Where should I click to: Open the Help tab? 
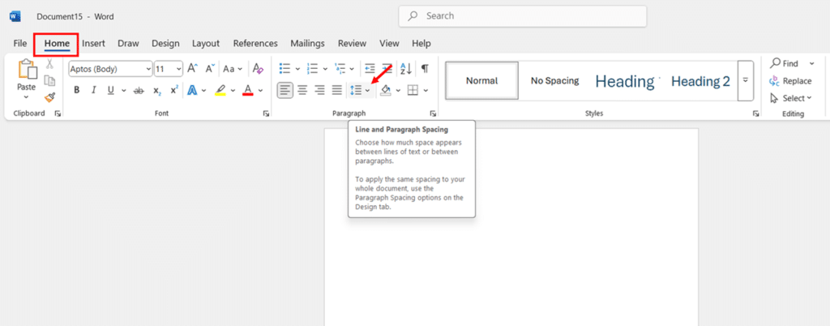tap(421, 44)
